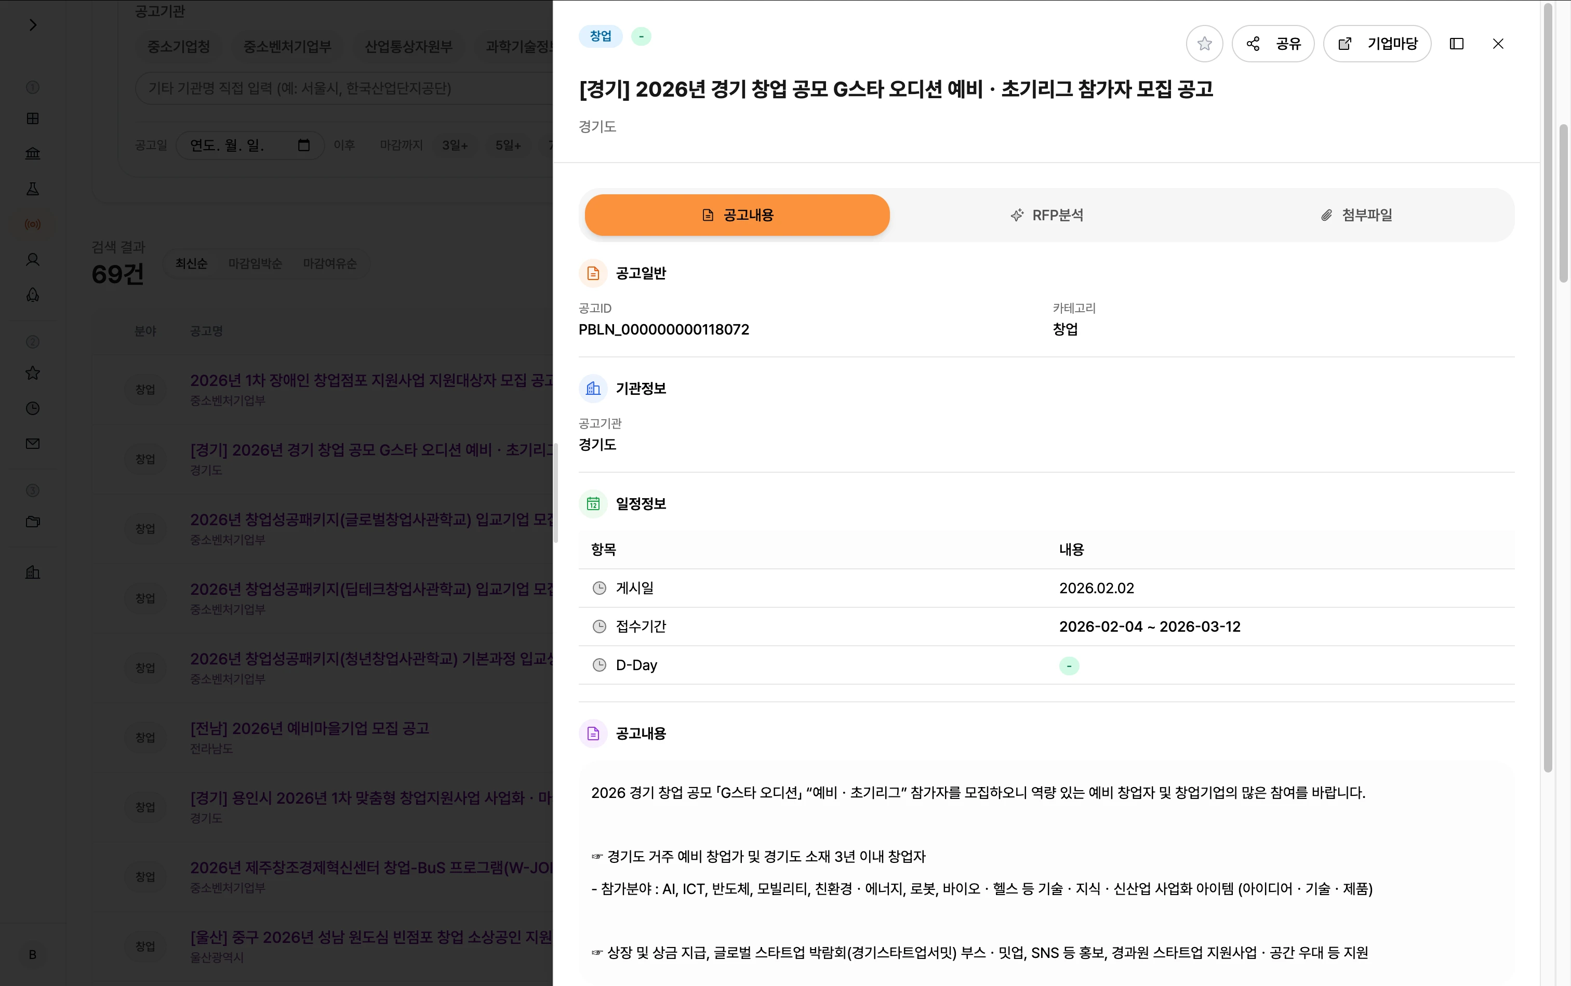Click the detail panel vertical scrollbar

pyautogui.click(x=1548, y=391)
